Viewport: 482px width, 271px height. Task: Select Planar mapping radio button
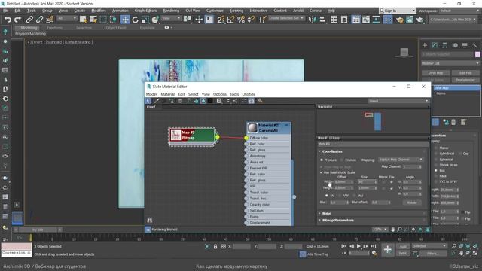(435, 148)
